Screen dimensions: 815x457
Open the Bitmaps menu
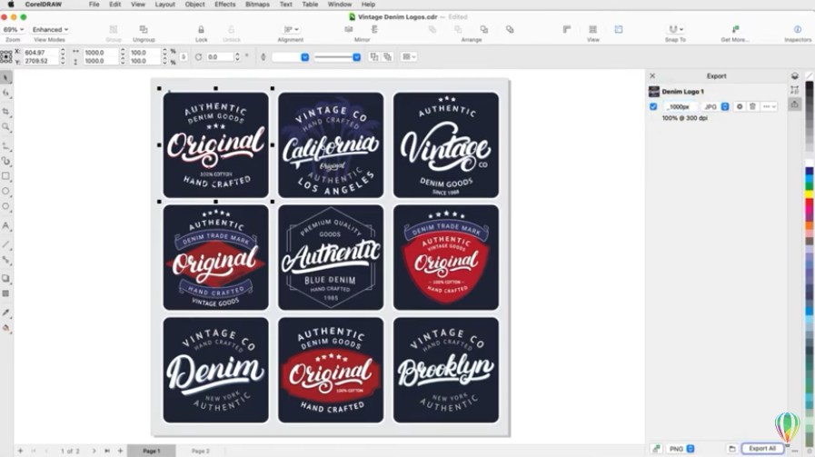pyautogui.click(x=257, y=5)
